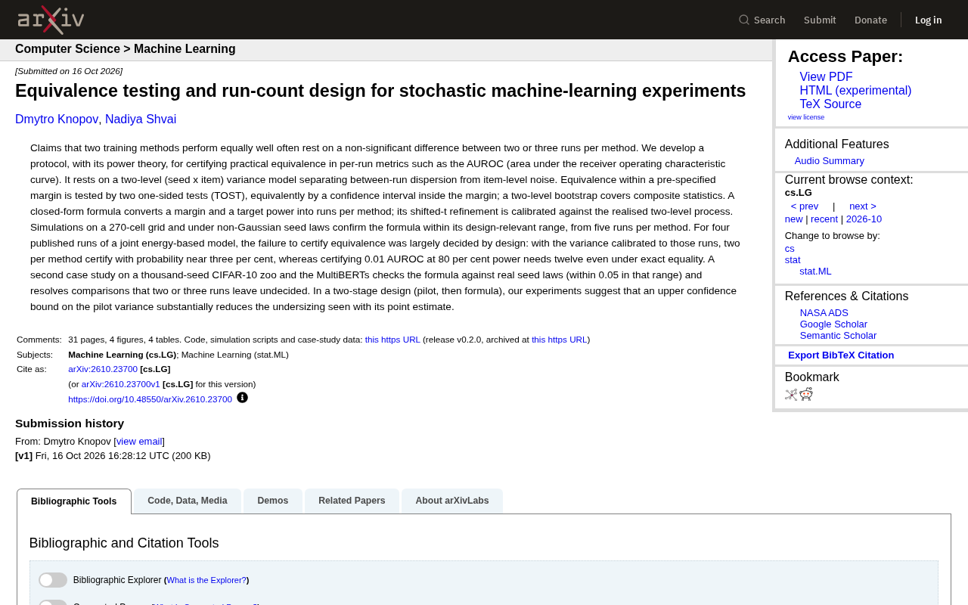Open the Search option in header

pyautogui.click(x=762, y=20)
